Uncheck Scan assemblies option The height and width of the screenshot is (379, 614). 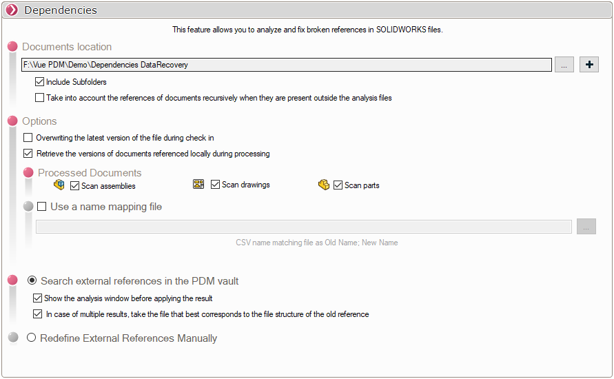tap(75, 185)
